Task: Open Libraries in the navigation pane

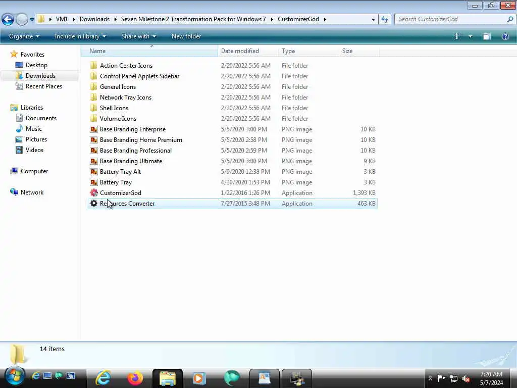Action: (x=32, y=108)
